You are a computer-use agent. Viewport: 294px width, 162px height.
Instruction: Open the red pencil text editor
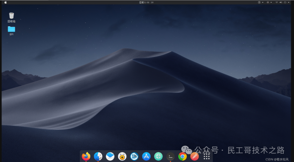(194, 156)
